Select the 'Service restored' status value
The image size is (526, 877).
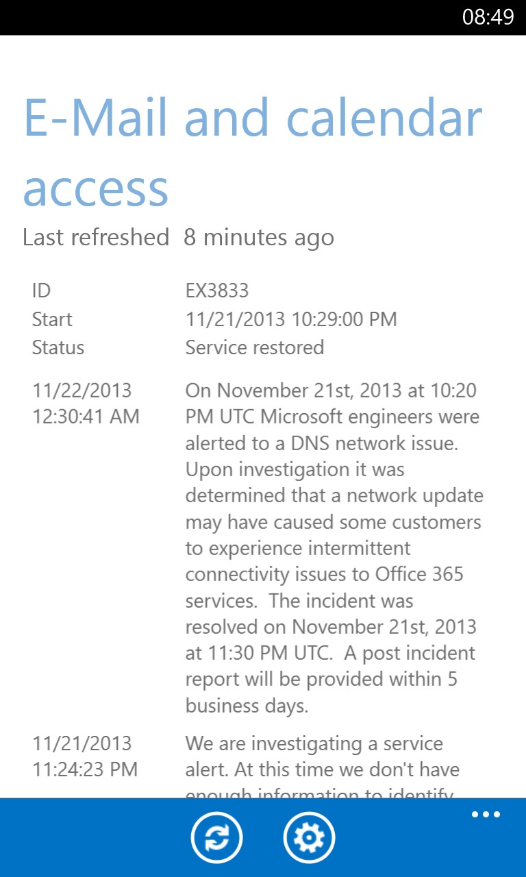(x=255, y=347)
